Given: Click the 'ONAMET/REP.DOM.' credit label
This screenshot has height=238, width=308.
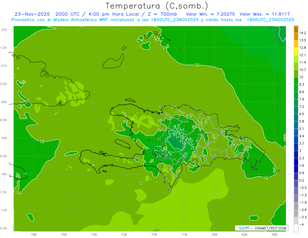Looking at the screenshot, I should pos(271,228).
